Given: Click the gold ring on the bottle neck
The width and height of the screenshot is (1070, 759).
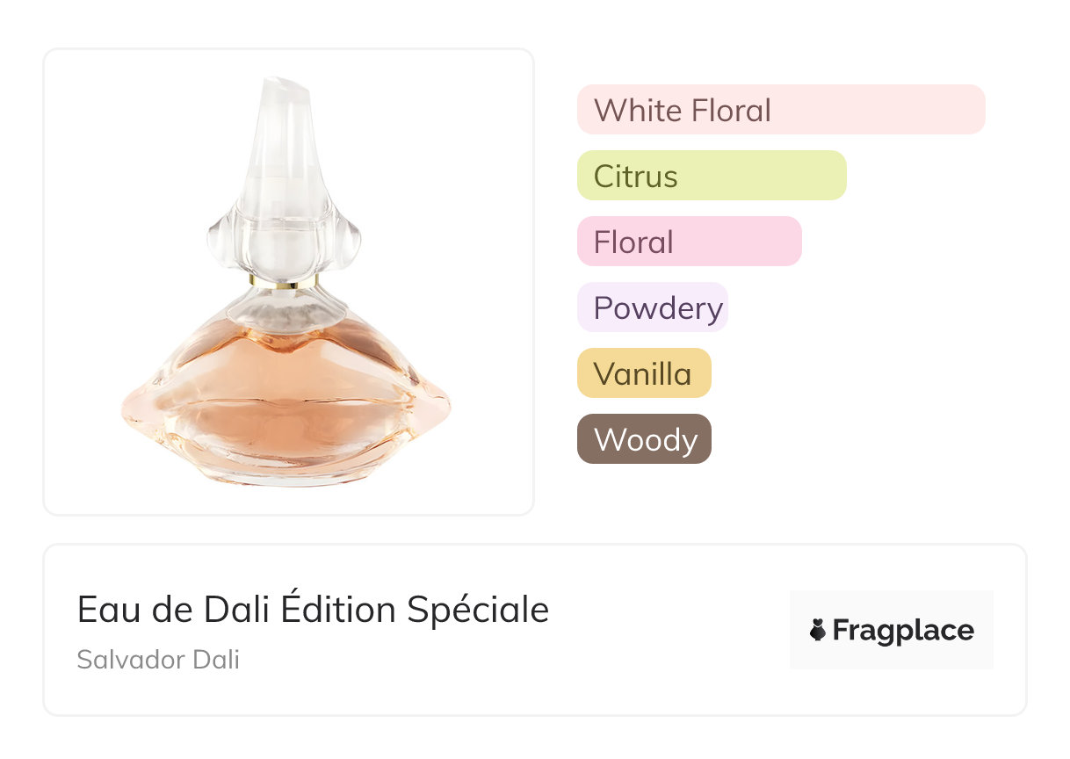Looking at the screenshot, I should point(284,282).
